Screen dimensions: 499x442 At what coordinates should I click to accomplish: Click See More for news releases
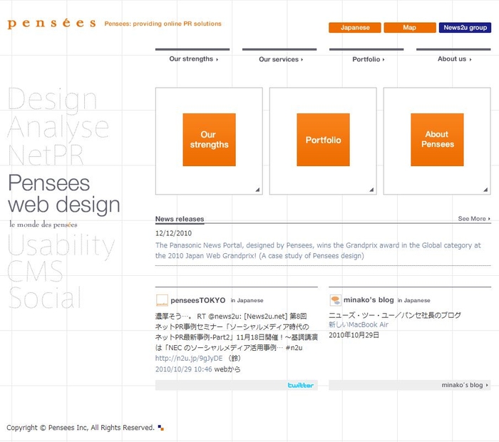click(474, 219)
